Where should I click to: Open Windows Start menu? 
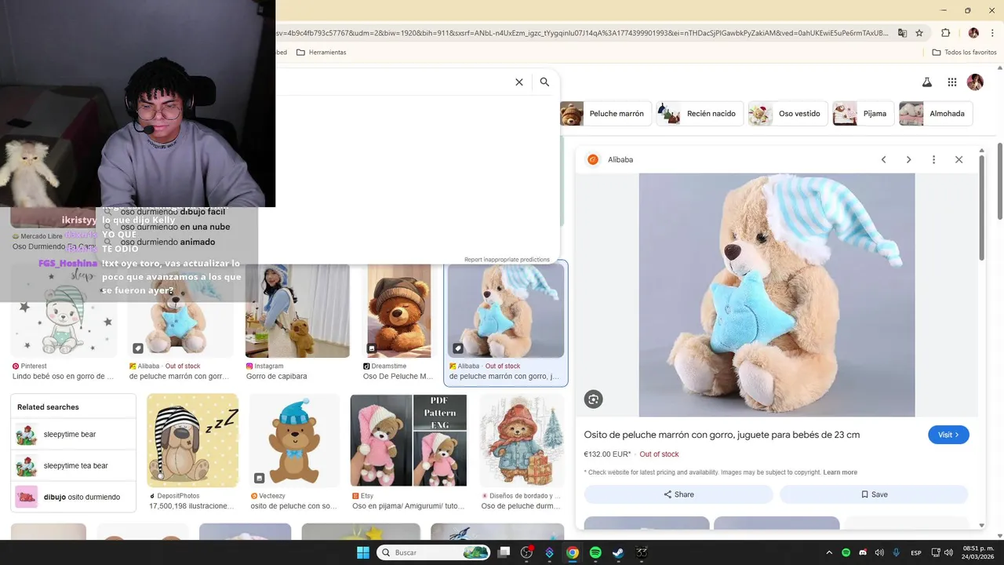click(362, 552)
